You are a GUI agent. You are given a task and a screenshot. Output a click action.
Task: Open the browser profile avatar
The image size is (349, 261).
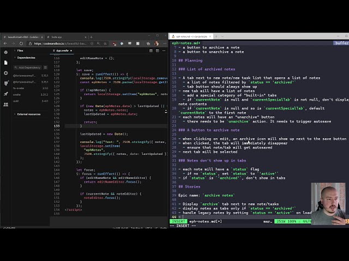pyautogui.click(x=157, y=43)
